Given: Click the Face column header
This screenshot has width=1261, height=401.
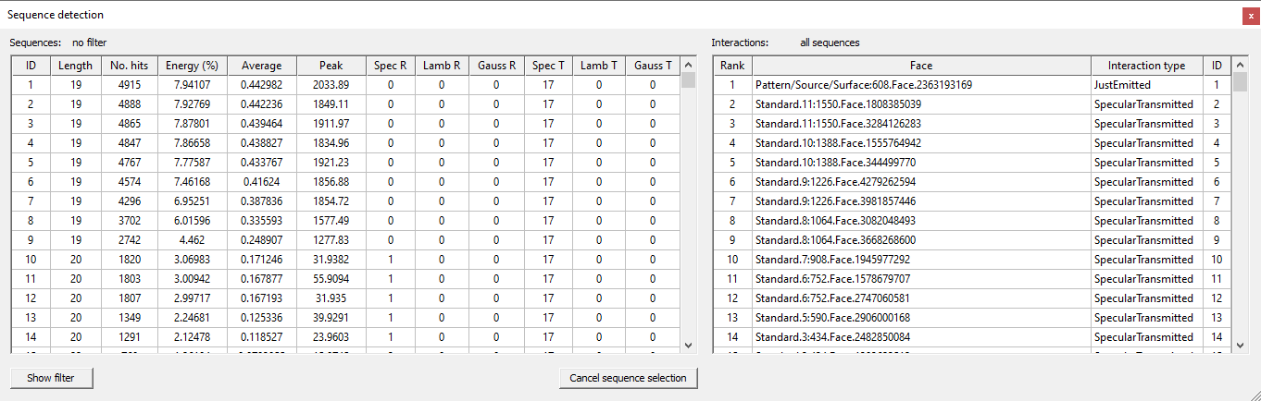Looking at the screenshot, I should coord(920,66).
